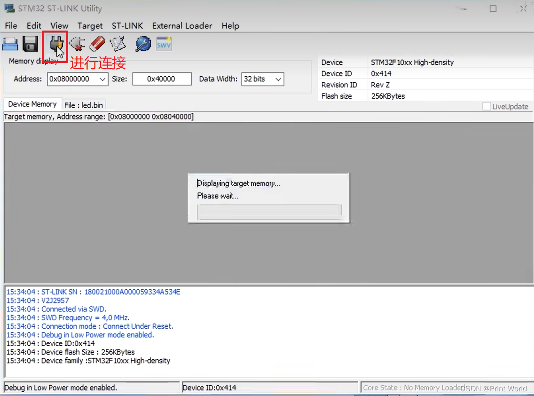Select the Full chip erase eraser icon

97,44
